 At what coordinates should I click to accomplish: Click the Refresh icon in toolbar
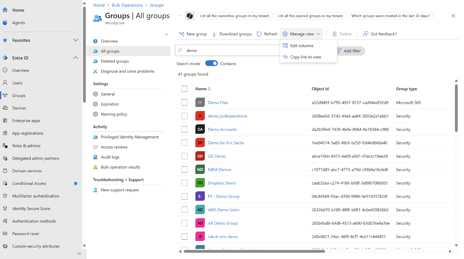[x=259, y=34]
